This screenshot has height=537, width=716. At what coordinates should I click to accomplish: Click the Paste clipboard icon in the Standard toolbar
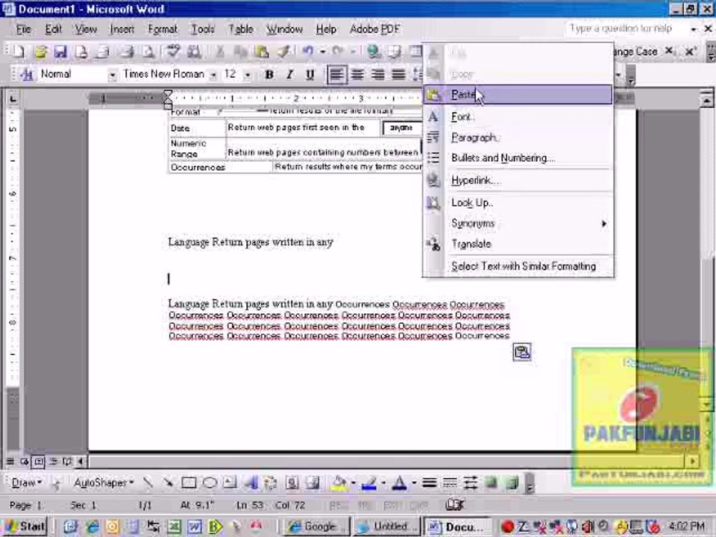coord(261,51)
